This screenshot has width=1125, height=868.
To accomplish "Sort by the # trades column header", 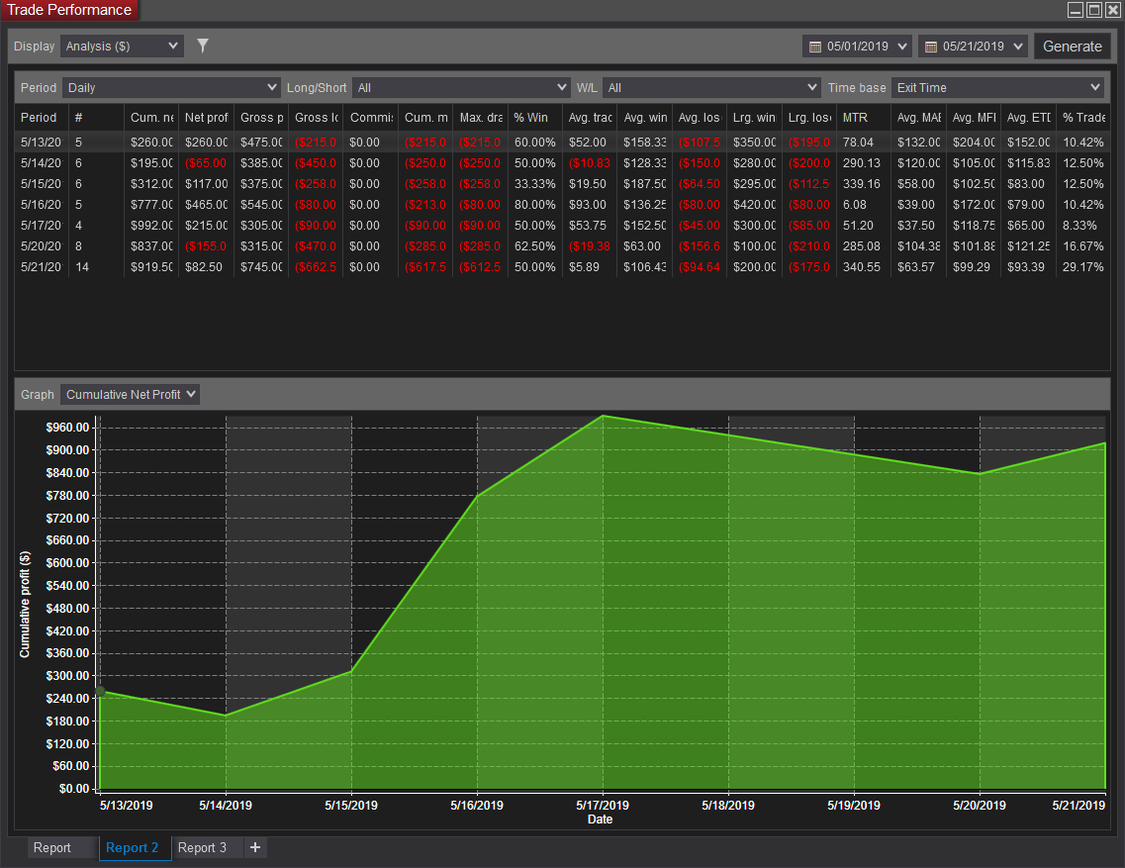I will point(96,118).
